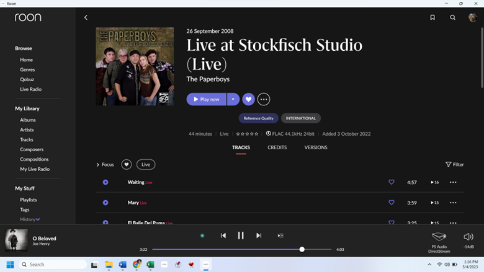Toggle the favorites heart filter
This screenshot has width=484, height=272.
click(126, 164)
